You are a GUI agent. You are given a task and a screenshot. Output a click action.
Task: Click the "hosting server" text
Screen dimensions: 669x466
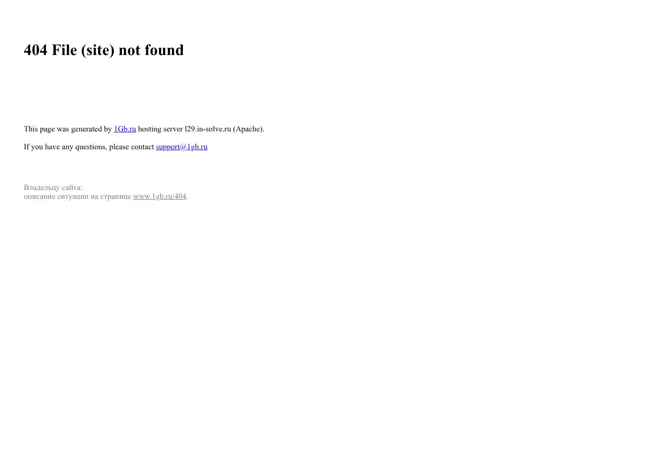(x=160, y=129)
